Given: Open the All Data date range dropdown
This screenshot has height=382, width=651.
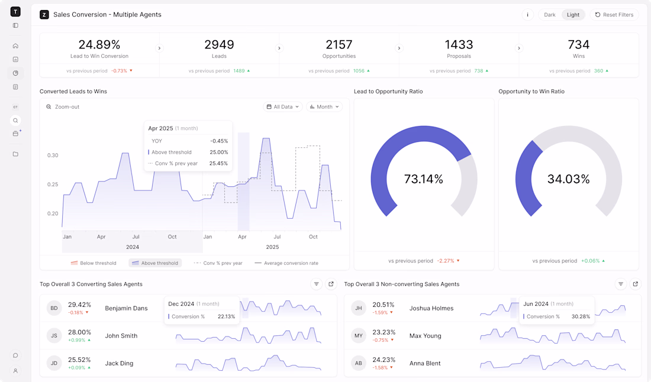Looking at the screenshot, I should coord(283,106).
